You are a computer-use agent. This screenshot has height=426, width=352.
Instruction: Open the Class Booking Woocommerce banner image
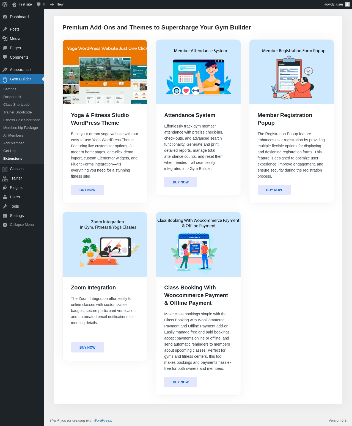coord(198,245)
